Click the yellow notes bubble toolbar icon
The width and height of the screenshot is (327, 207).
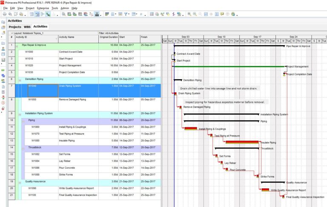tap(222, 14)
